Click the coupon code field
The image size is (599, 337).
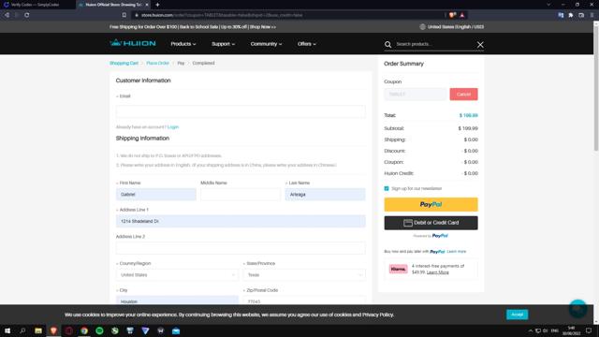[x=416, y=94]
